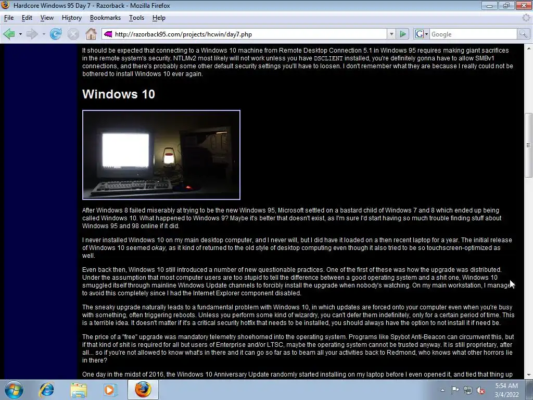This screenshot has width=533, height=400.
Task: Click the Firefox icon in title bar
Action: (x=5, y=5)
